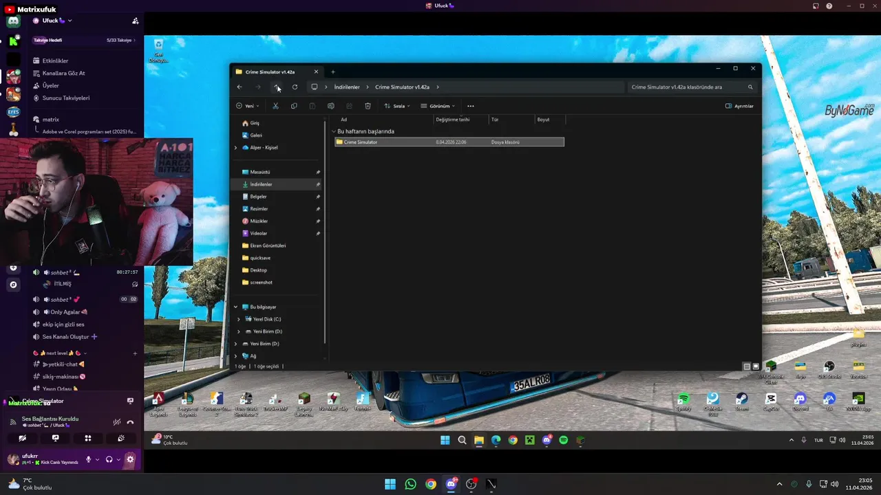The width and height of the screenshot is (881, 495).
Task: Toggle Discord camera on
Action: click(x=22, y=438)
